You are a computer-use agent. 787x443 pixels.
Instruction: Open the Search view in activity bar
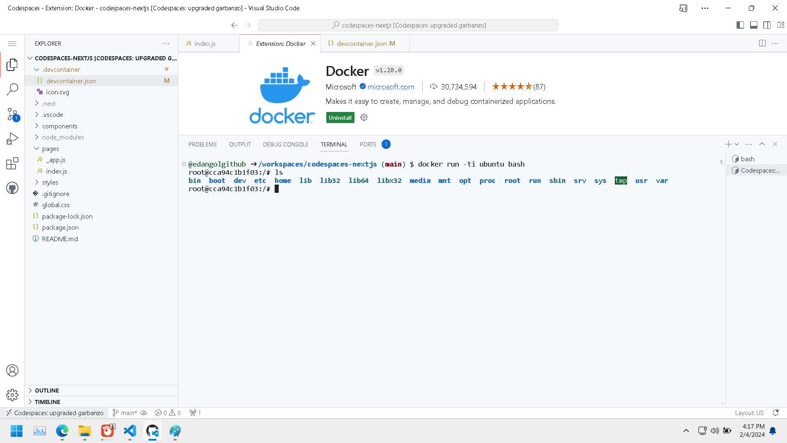[x=12, y=89]
